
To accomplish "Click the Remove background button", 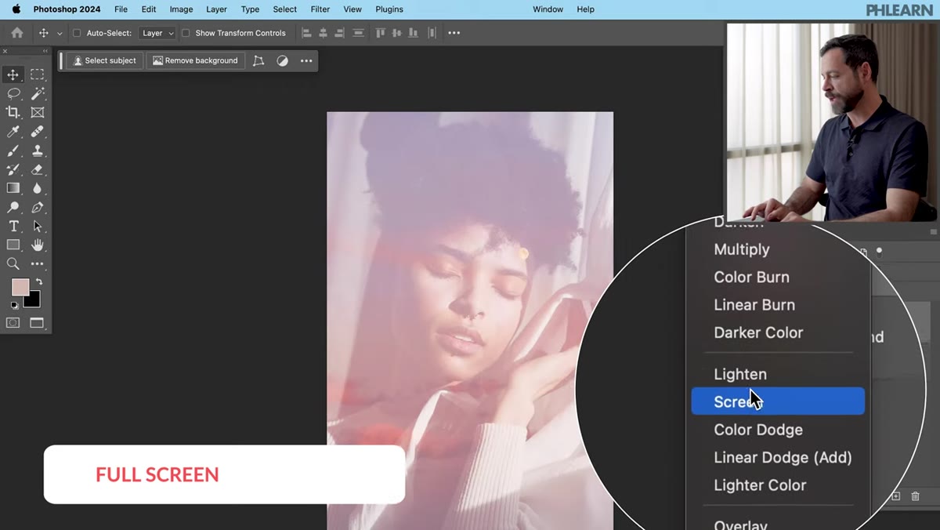I will (x=195, y=60).
